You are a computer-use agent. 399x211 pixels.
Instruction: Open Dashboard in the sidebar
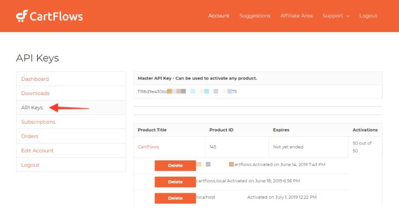pos(35,79)
